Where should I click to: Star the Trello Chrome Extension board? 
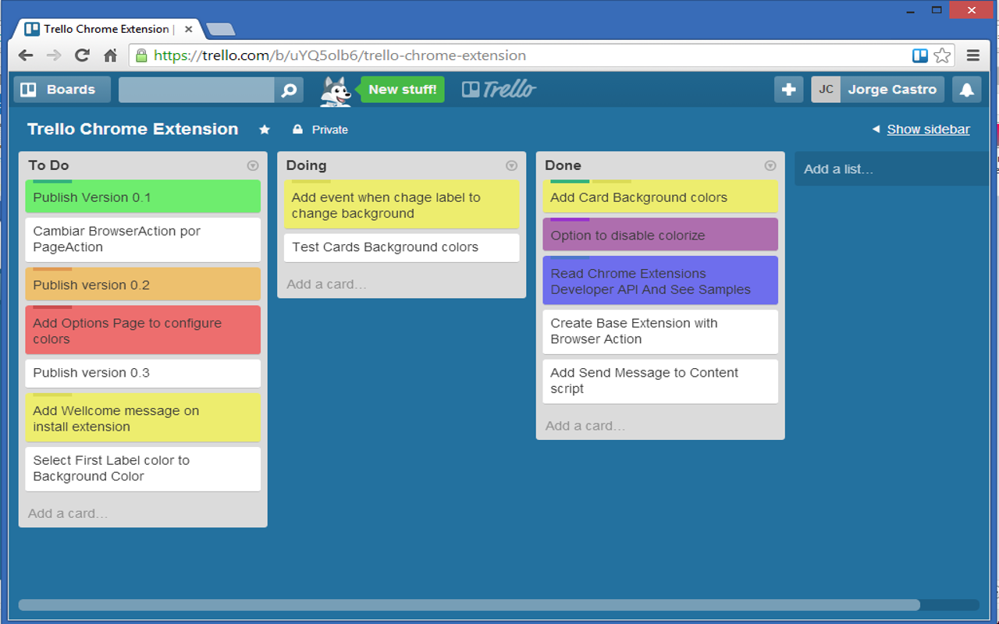(265, 129)
